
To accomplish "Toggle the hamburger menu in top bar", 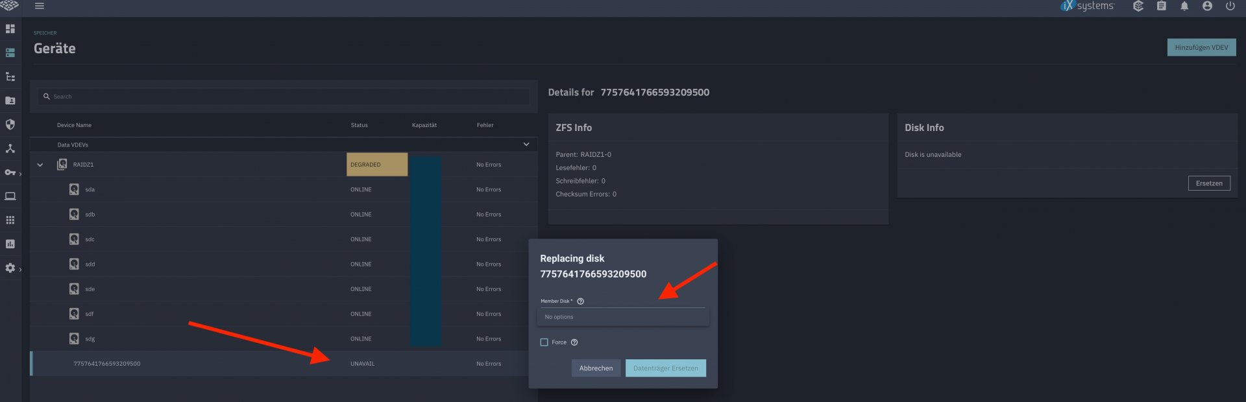I will (40, 6).
